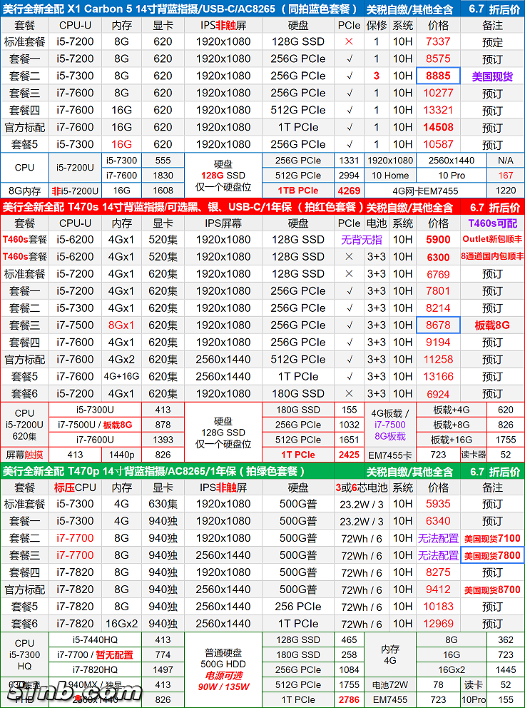
Task: Select i7-7600U upgrade cost 1393
Action: [x=163, y=440]
